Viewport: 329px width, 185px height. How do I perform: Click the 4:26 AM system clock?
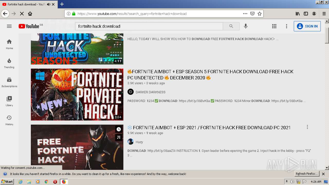[316, 182]
